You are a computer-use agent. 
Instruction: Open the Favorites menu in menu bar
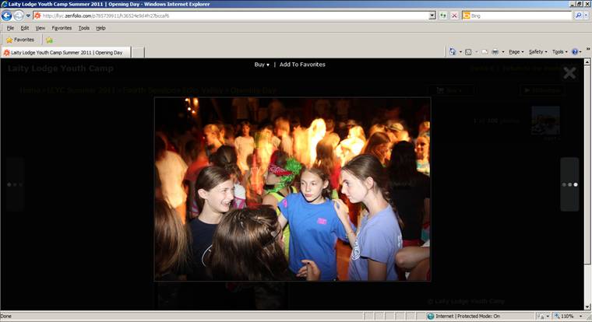[62, 28]
